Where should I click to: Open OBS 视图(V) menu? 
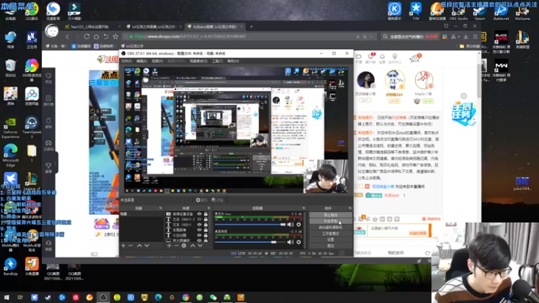157,61
